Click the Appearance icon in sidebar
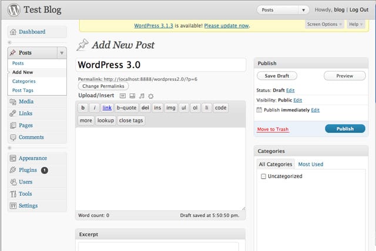 coord(13,158)
